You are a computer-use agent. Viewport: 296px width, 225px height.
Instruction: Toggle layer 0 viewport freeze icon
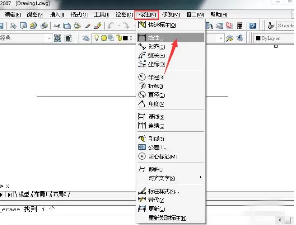[111, 38]
